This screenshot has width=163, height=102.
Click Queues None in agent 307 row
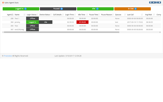click(117, 30)
